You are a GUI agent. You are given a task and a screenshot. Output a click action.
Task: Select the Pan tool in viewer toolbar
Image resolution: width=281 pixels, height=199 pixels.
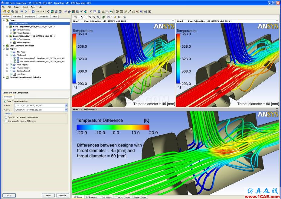coord(86,17)
